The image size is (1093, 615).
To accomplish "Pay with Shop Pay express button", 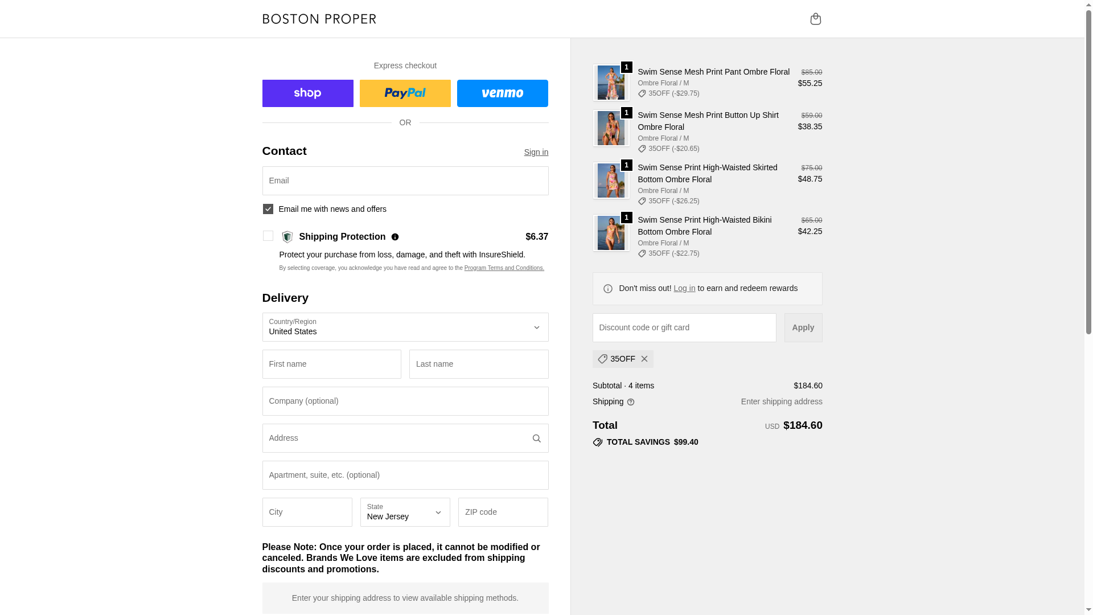I will point(308,93).
